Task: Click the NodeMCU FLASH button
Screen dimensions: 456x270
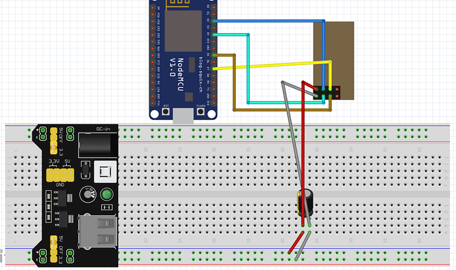Action: point(201,111)
